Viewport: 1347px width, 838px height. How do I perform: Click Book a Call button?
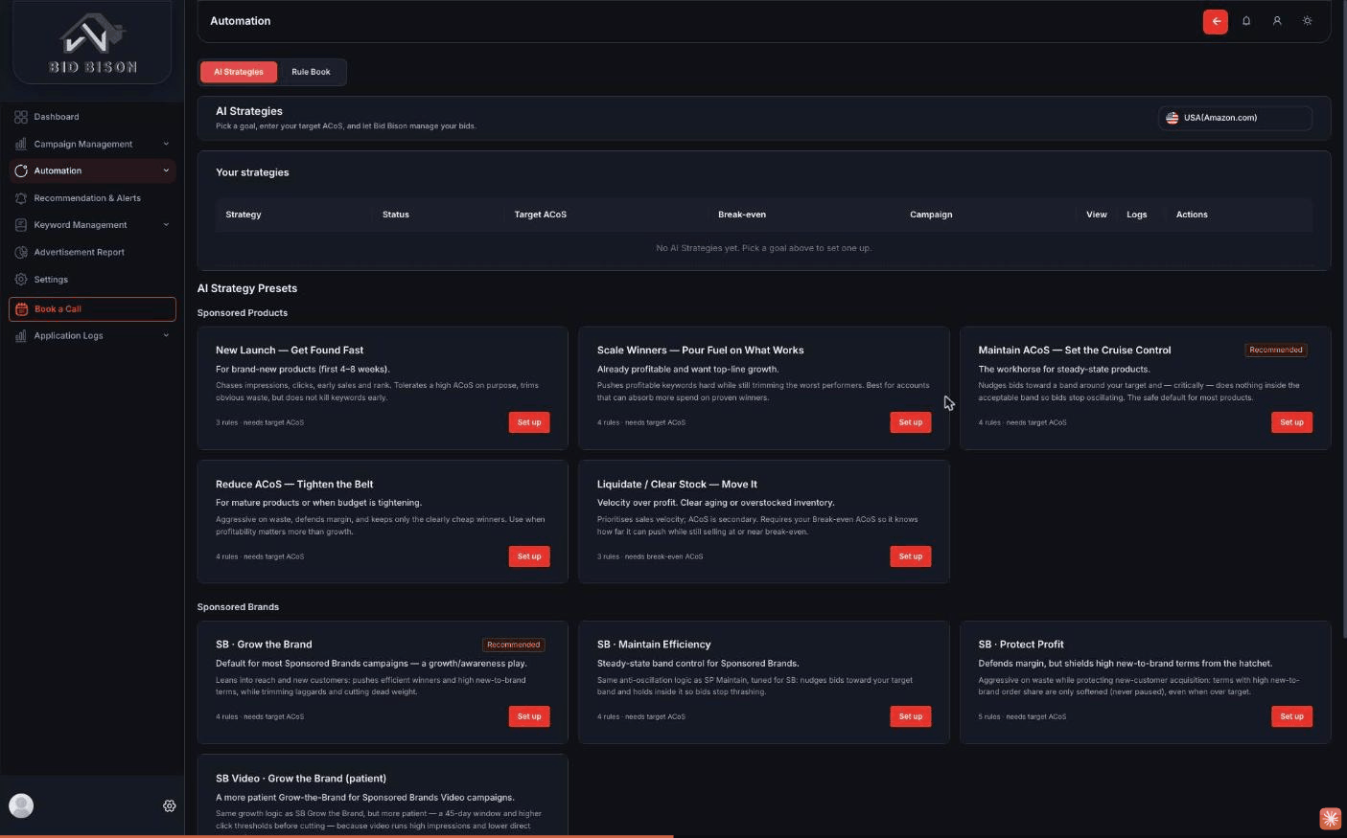(92, 309)
